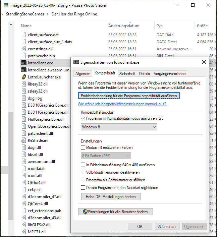This screenshot has height=237, width=217.
Task: Click the NullGraphicsCore.dll icon
Action: [24, 119]
